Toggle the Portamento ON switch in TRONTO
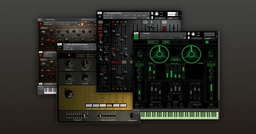Viewport: 256px width, 134px height. click(x=151, y=105)
